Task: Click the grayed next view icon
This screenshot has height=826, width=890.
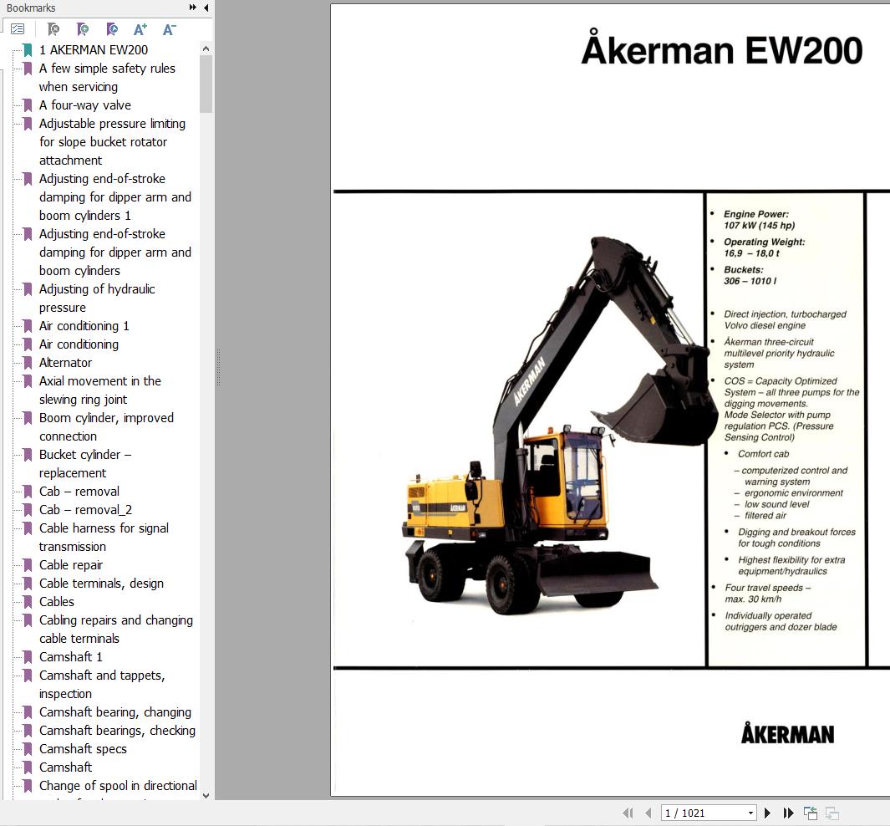Action: [x=832, y=813]
